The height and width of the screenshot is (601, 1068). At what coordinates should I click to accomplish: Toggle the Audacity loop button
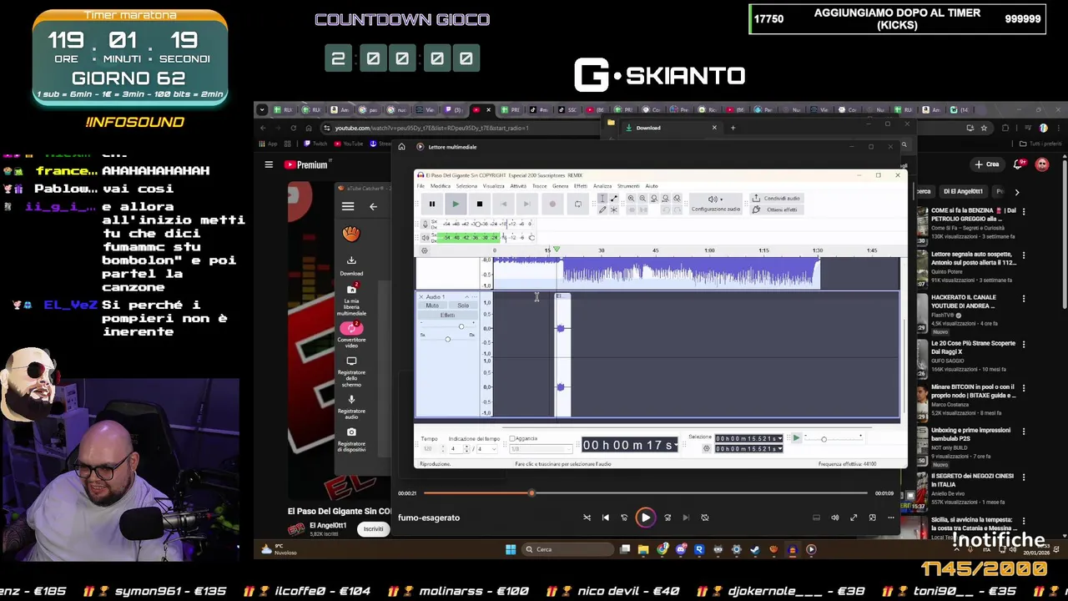(577, 204)
